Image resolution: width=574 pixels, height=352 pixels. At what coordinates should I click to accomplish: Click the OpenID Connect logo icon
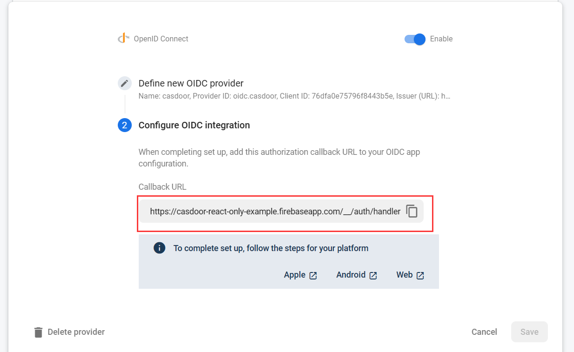click(123, 38)
